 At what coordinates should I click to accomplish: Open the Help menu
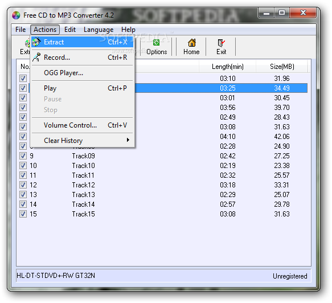(128, 30)
